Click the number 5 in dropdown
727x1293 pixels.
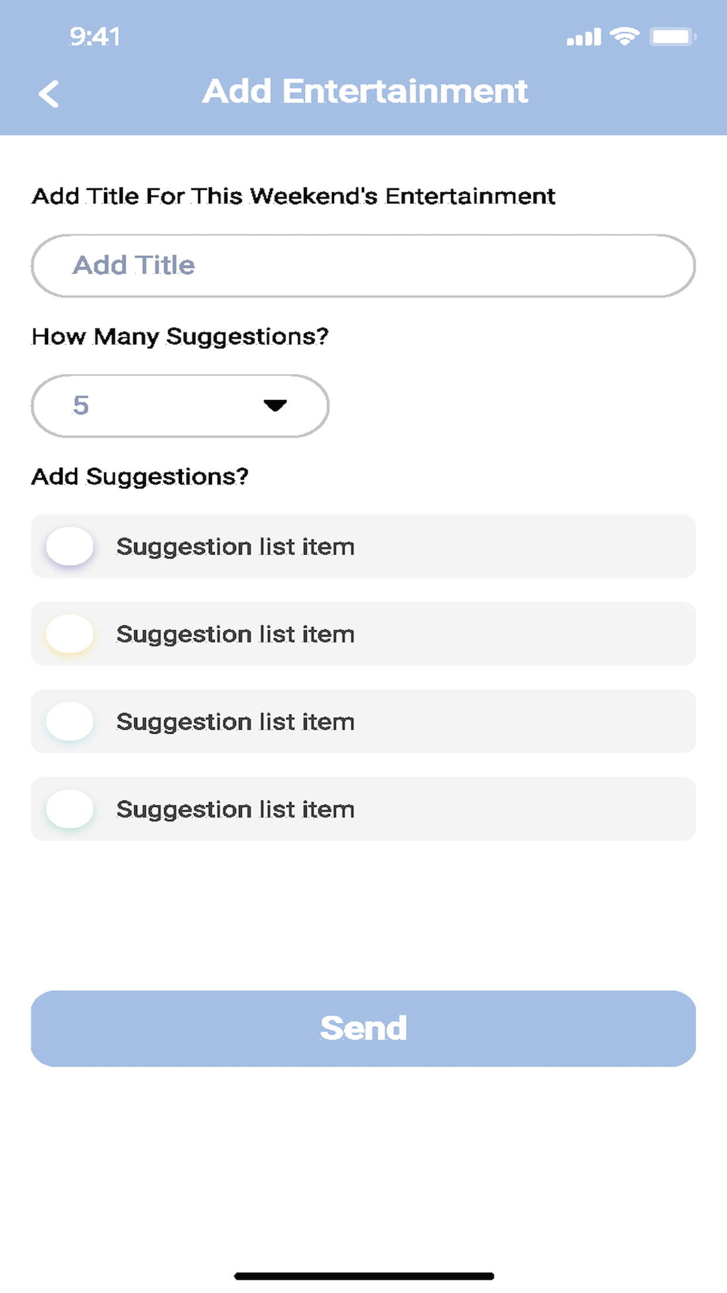click(81, 405)
